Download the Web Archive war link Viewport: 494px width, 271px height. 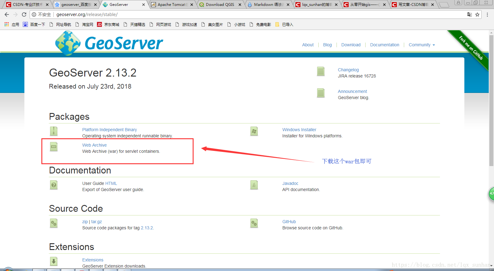tap(94, 145)
